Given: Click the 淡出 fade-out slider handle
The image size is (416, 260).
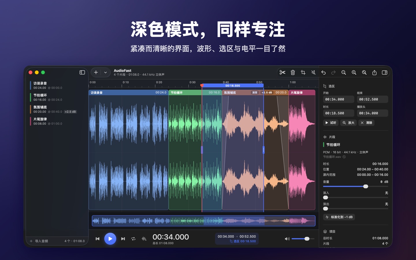Looking at the screenshot, I should tap(326, 209).
